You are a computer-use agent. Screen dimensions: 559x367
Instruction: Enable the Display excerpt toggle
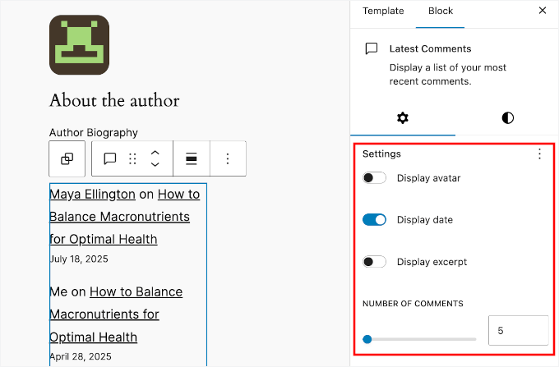(x=375, y=262)
